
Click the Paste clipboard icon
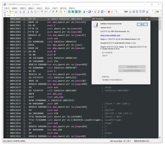coord(35,12)
